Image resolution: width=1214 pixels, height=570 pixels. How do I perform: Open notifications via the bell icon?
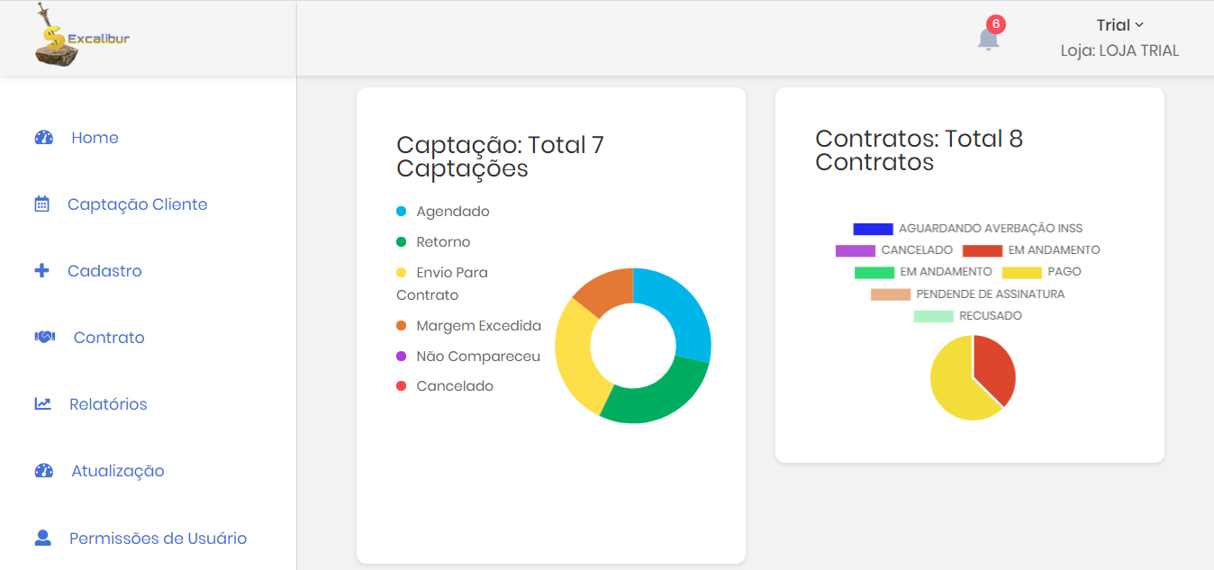click(988, 39)
